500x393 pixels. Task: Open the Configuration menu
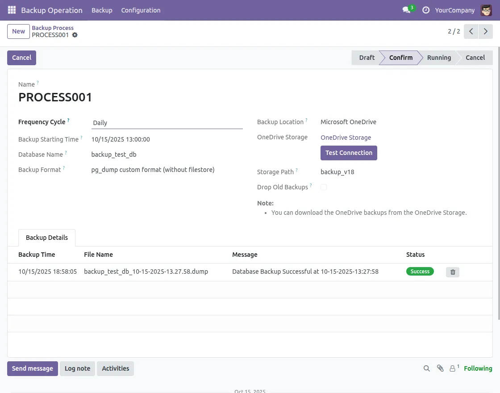[x=141, y=10]
